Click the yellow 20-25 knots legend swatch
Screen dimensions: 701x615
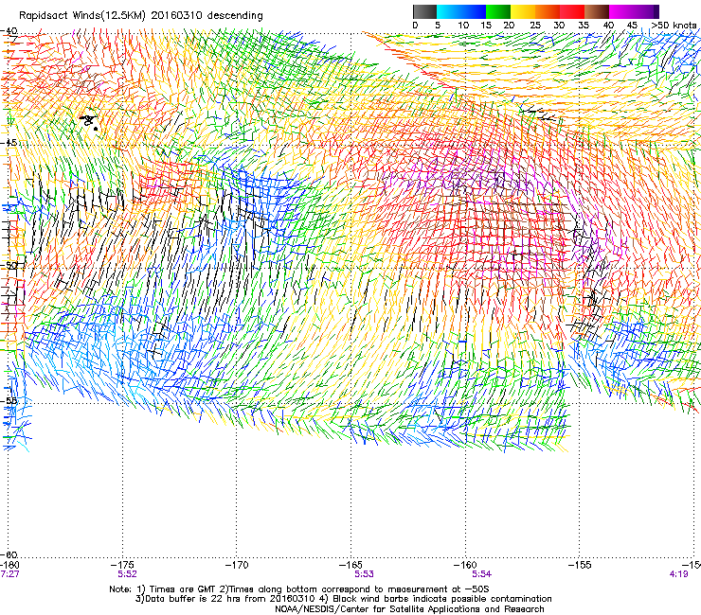point(523,11)
